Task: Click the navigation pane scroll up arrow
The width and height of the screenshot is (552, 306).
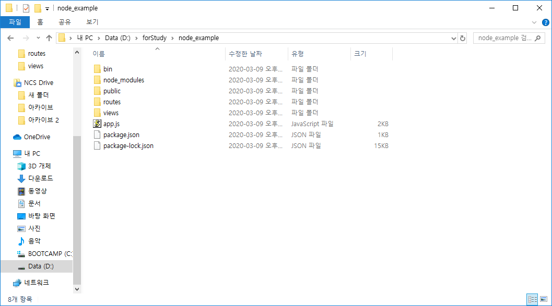Action: click(x=77, y=52)
